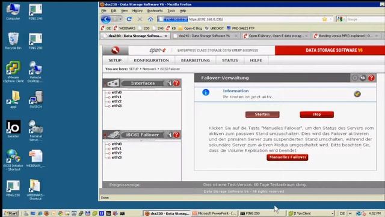
Task: Open the Tools menu
Action: pos(171,11)
